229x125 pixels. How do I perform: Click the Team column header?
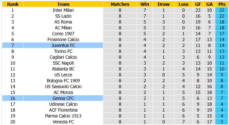[x=63, y=4]
